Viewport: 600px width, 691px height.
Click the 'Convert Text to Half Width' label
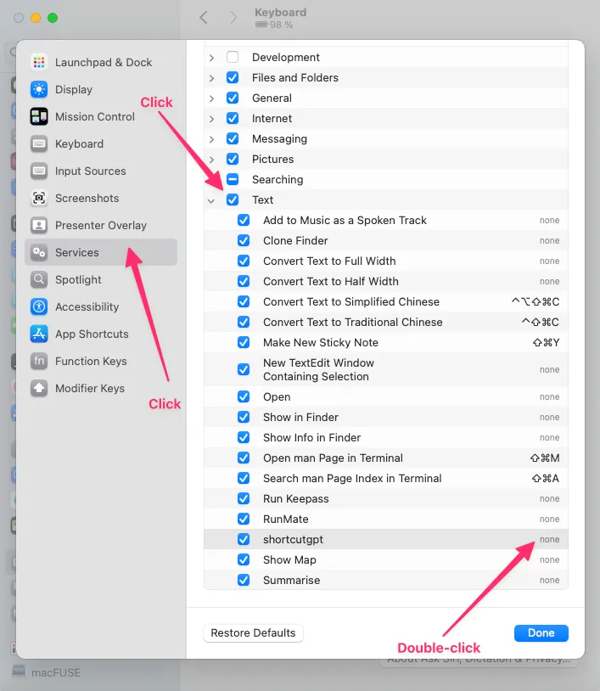tap(331, 281)
